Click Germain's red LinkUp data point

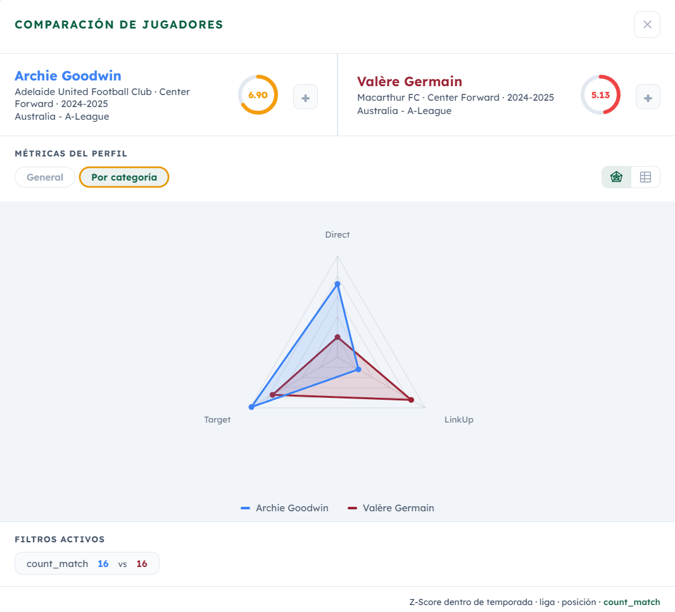click(x=411, y=400)
